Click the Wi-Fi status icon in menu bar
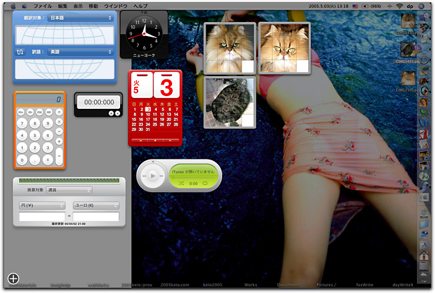 [x=399, y=5]
